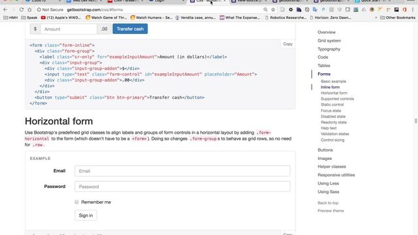Open Robotics Researche bookmark

pyautogui.click(x=286, y=18)
